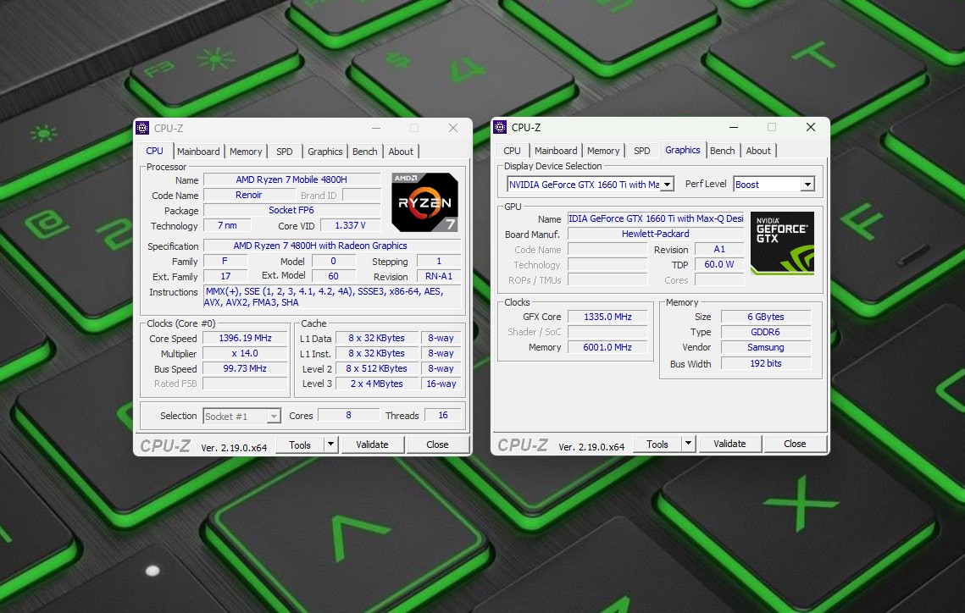The width and height of the screenshot is (965, 613).
Task: Click Tools button in left window
Action: point(300,445)
